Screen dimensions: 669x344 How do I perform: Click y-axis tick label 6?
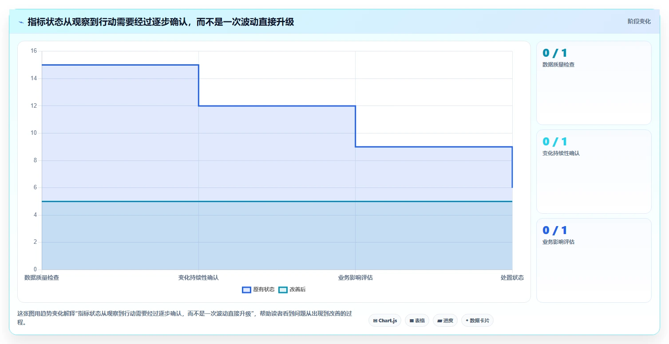35,188
